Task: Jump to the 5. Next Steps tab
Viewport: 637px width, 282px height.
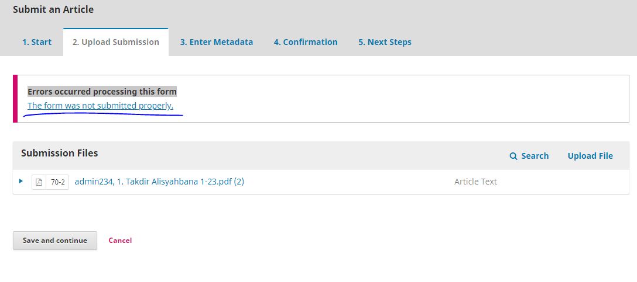Action: (385, 42)
